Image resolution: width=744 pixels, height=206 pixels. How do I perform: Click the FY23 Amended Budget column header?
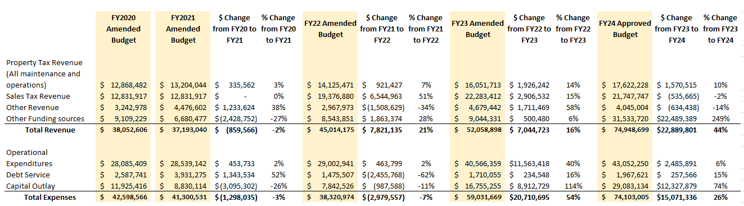[x=477, y=29]
